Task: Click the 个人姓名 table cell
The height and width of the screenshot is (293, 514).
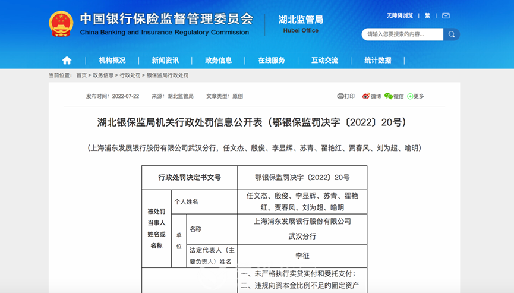Action: click(x=204, y=202)
